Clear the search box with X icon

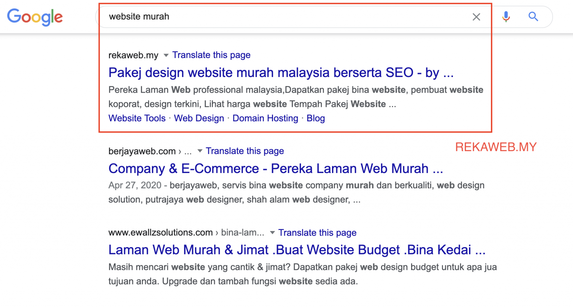click(476, 17)
